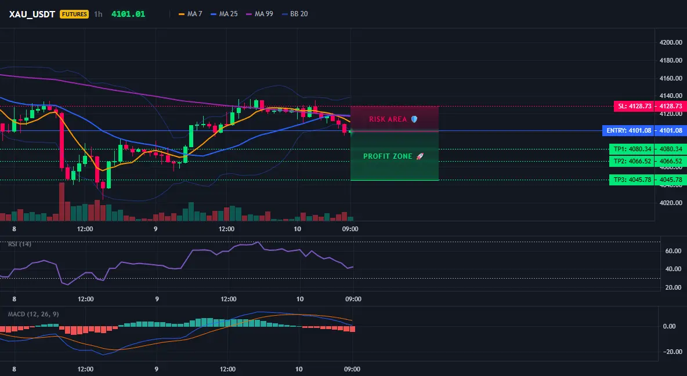Click the SL: 4128.73 price label
Viewport: 687px width, 376px height.
click(633, 107)
